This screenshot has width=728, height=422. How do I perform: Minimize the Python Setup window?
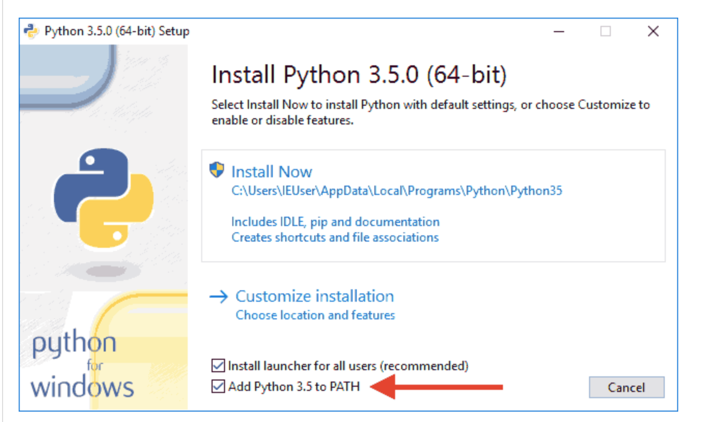tap(558, 32)
